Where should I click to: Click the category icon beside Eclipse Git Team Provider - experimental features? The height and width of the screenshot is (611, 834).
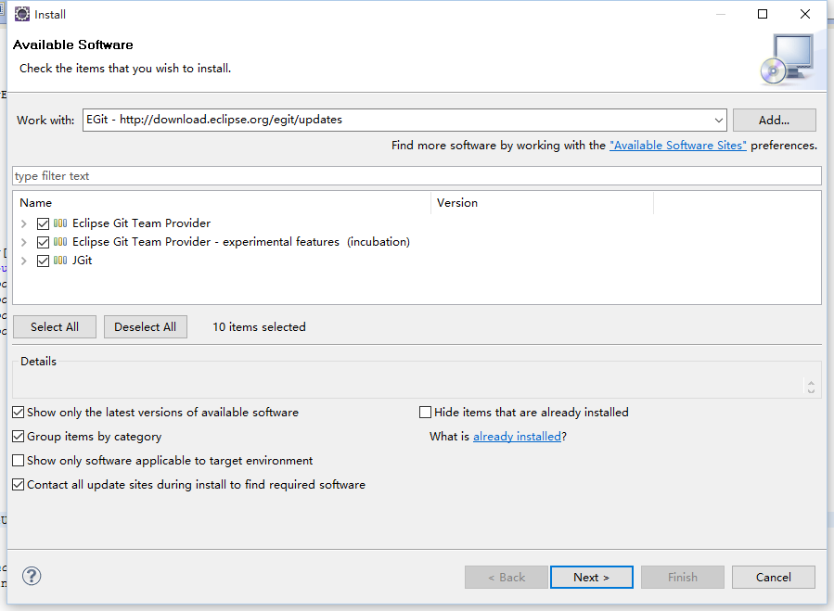pos(60,242)
